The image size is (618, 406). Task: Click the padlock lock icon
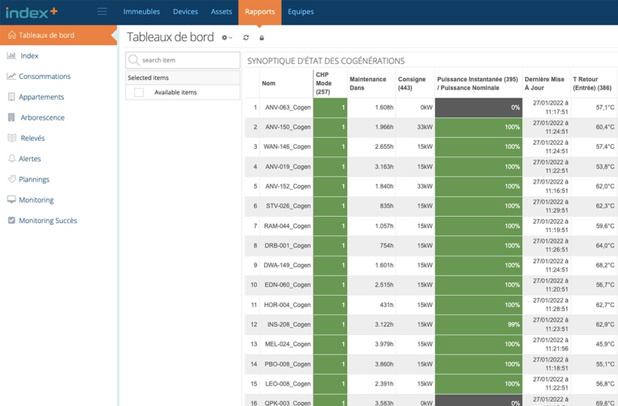pos(262,37)
